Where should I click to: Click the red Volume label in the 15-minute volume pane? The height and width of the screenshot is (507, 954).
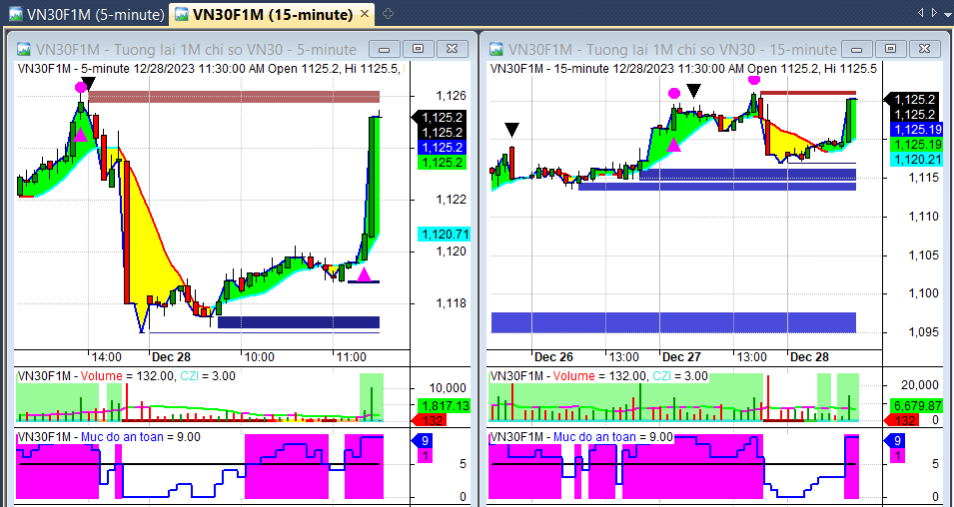click(x=573, y=376)
